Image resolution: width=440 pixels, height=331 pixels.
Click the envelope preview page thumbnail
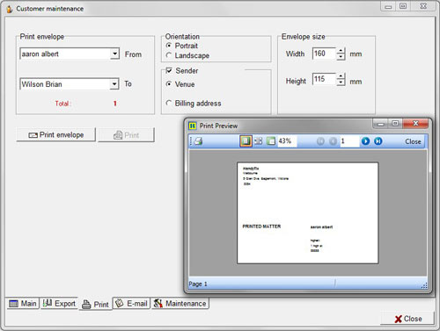(308, 213)
